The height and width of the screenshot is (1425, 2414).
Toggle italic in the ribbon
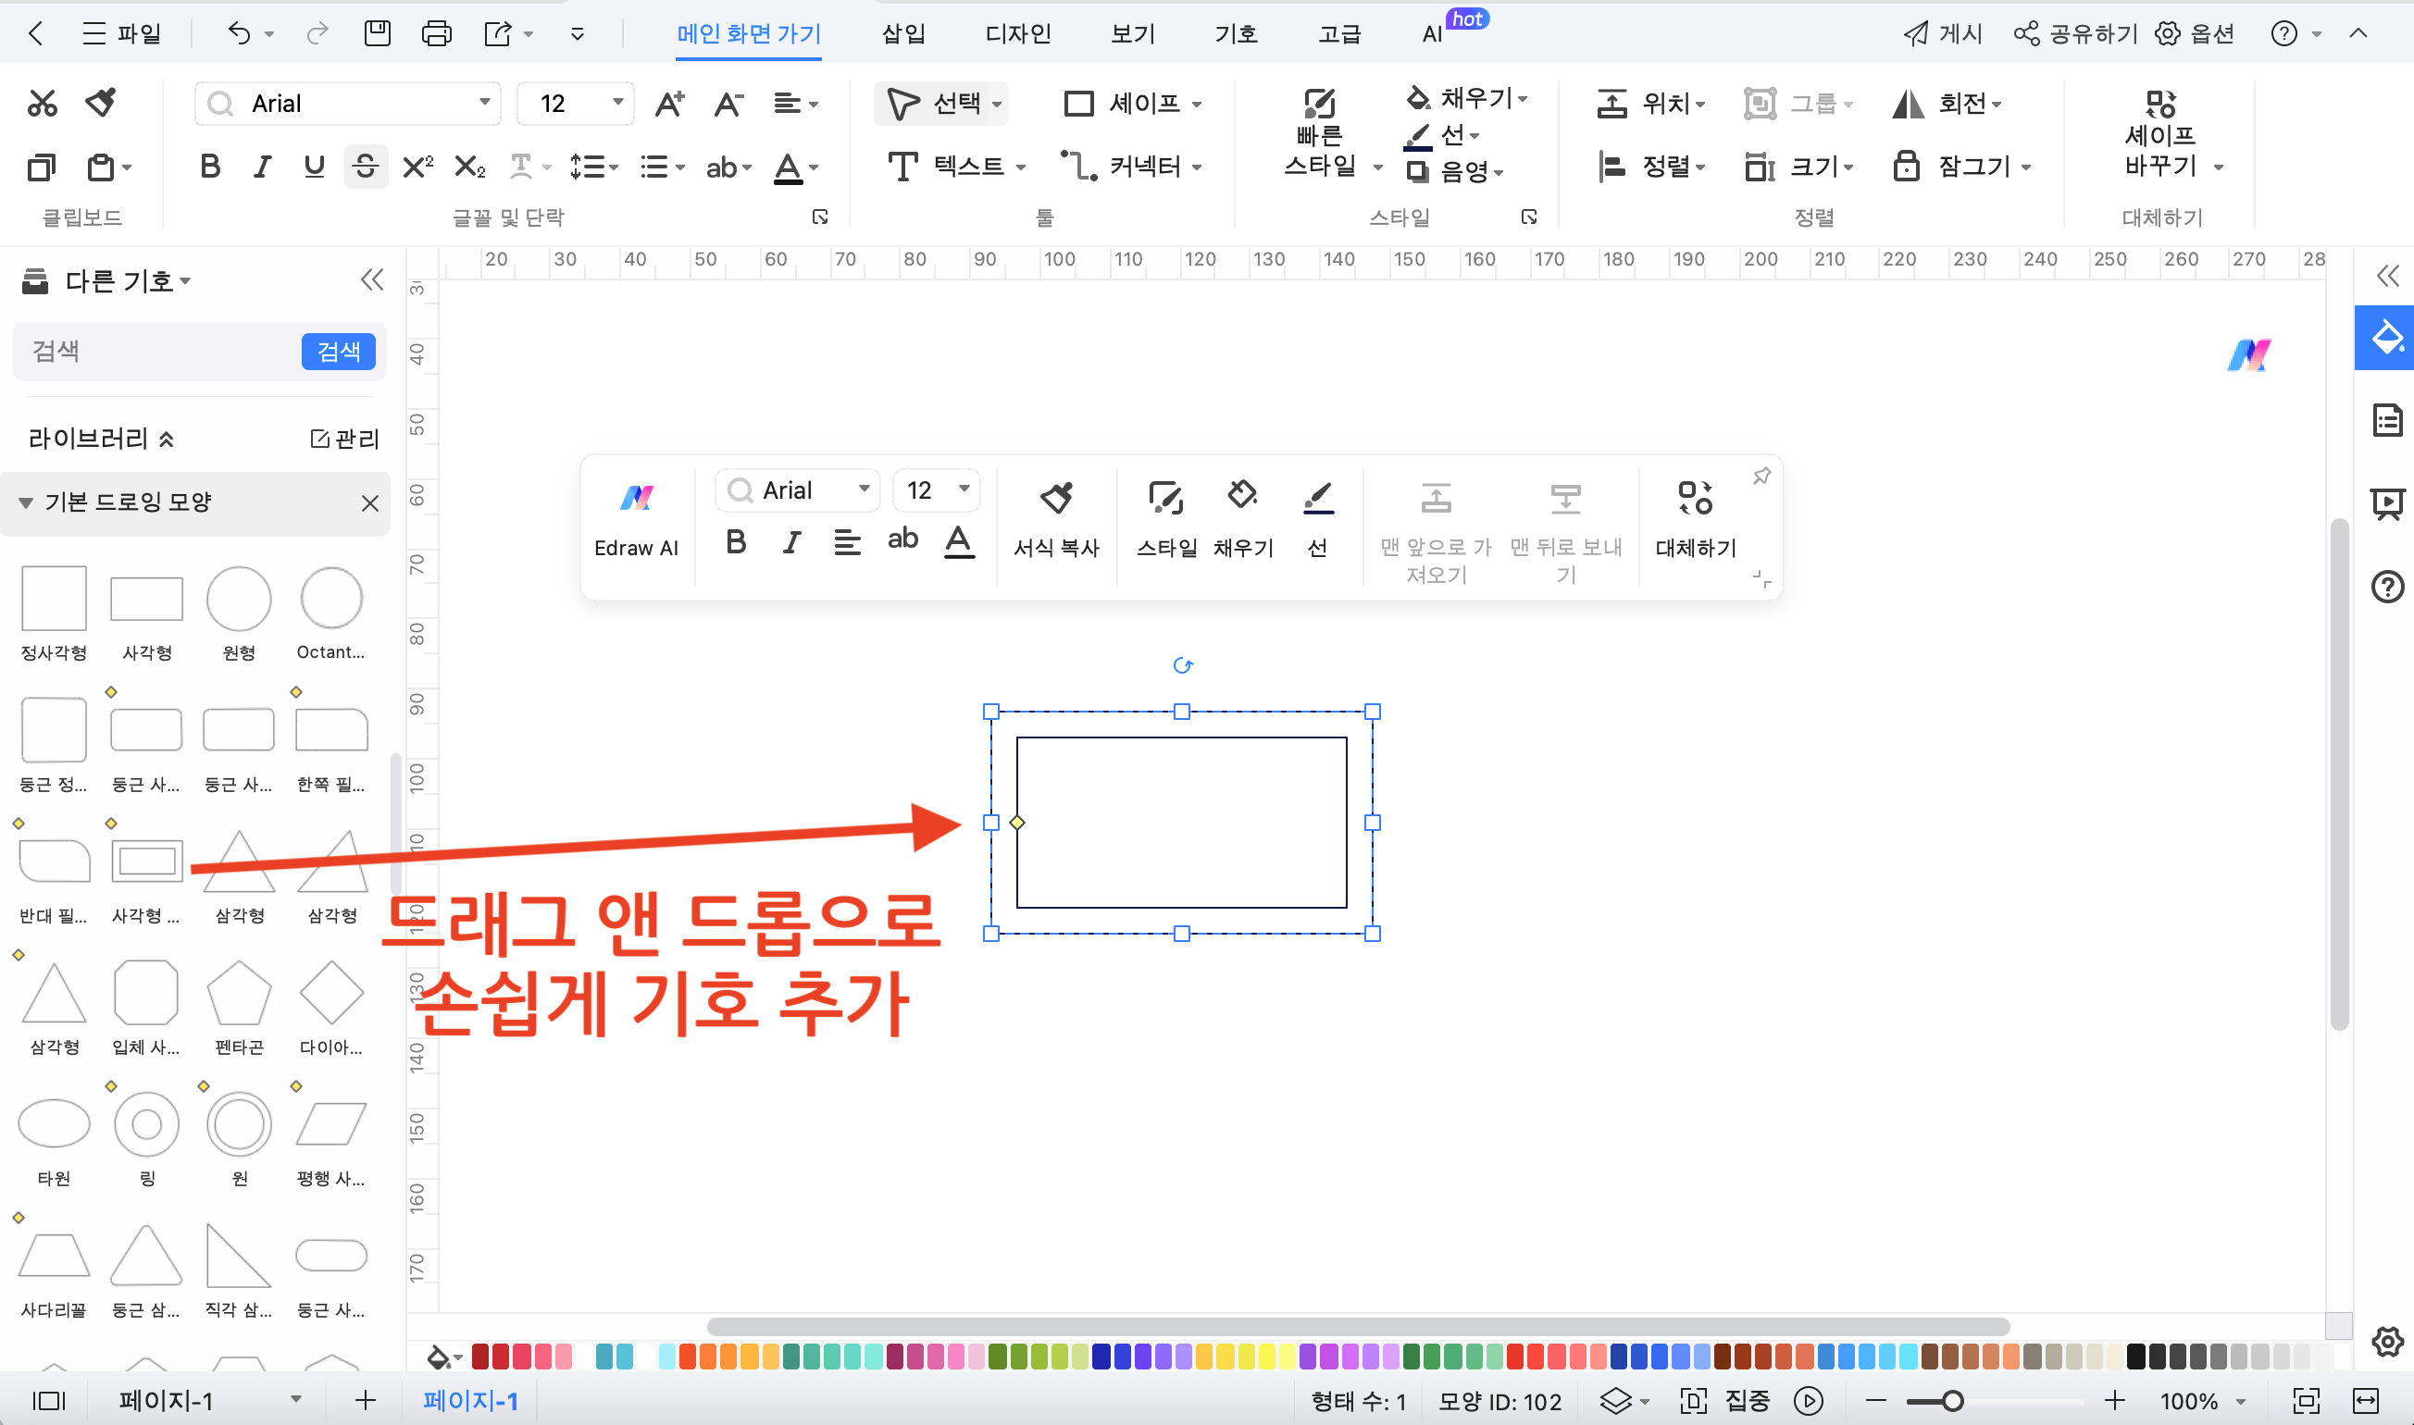point(262,167)
